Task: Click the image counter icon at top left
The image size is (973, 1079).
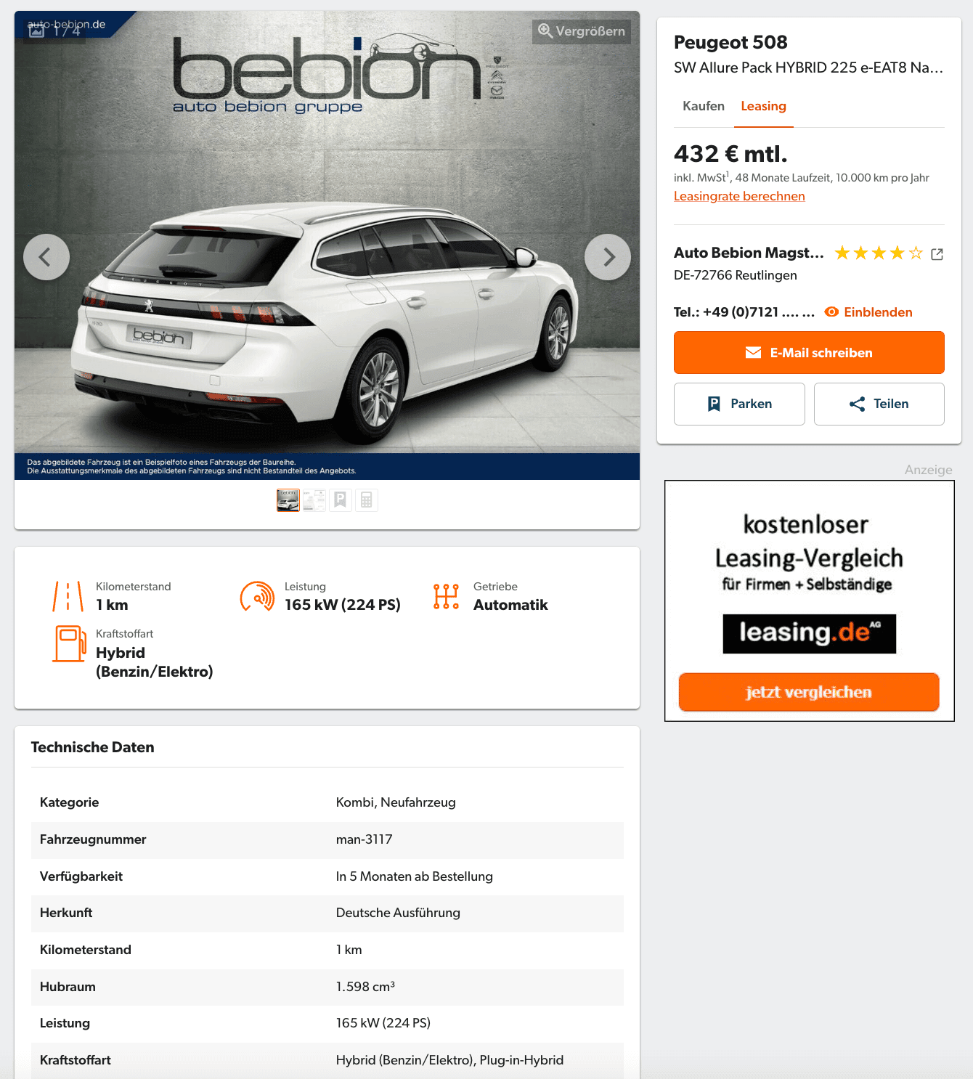Action: [36, 31]
